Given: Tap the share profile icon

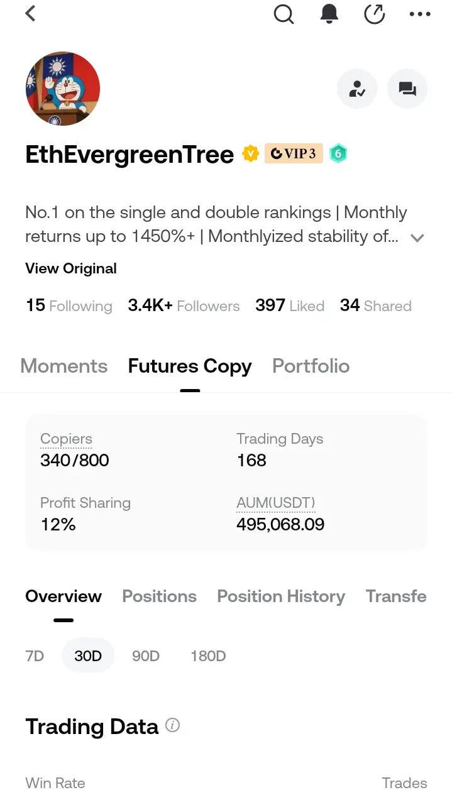Looking at the screenshot, I should [x=375, y=14].
